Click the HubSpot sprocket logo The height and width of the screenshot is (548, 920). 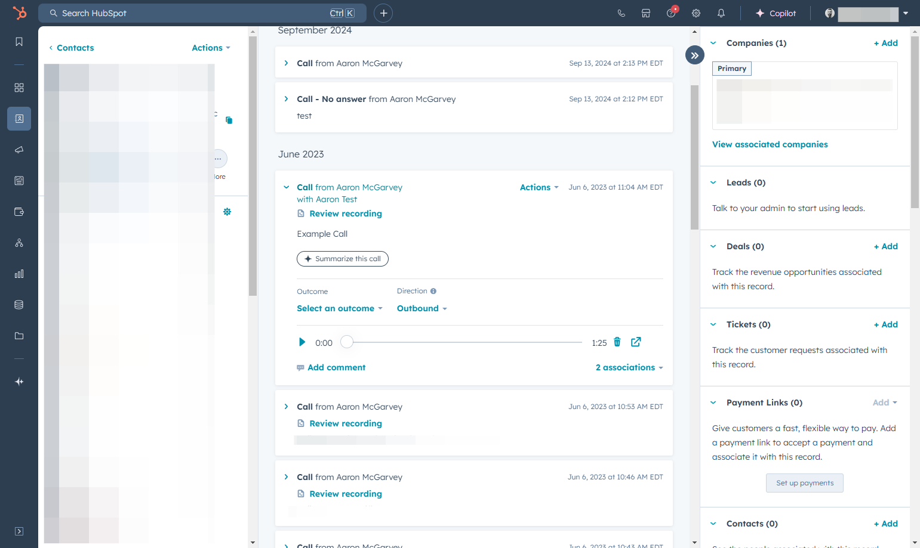(19, 13)
